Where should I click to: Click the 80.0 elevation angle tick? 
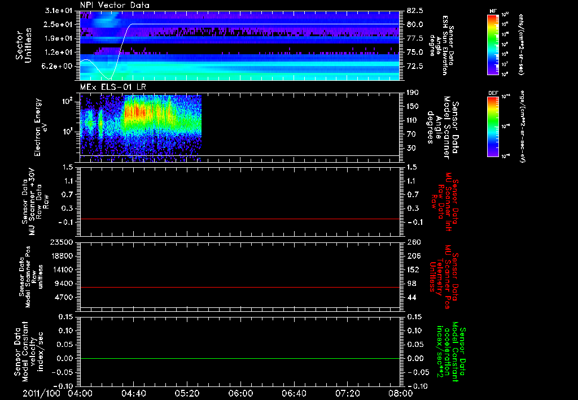(x=415, y=24)
